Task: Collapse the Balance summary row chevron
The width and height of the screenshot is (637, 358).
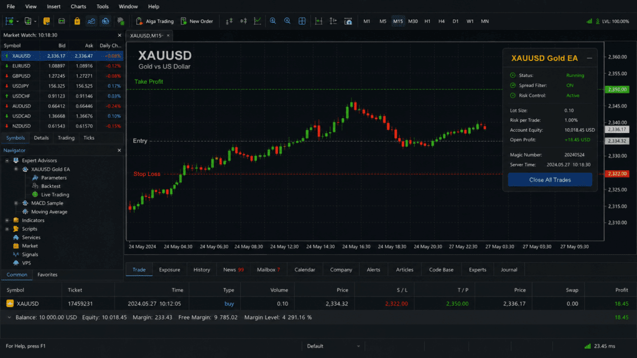Action: coord(9,318)
